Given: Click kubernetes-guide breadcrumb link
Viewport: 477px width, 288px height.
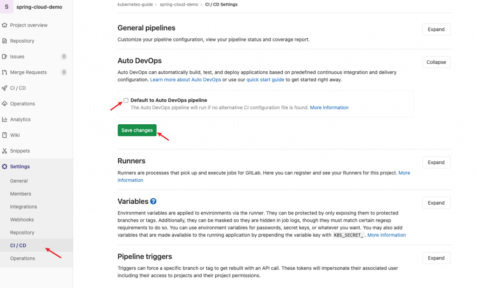Looking at the screenshot, I should 135,5.
